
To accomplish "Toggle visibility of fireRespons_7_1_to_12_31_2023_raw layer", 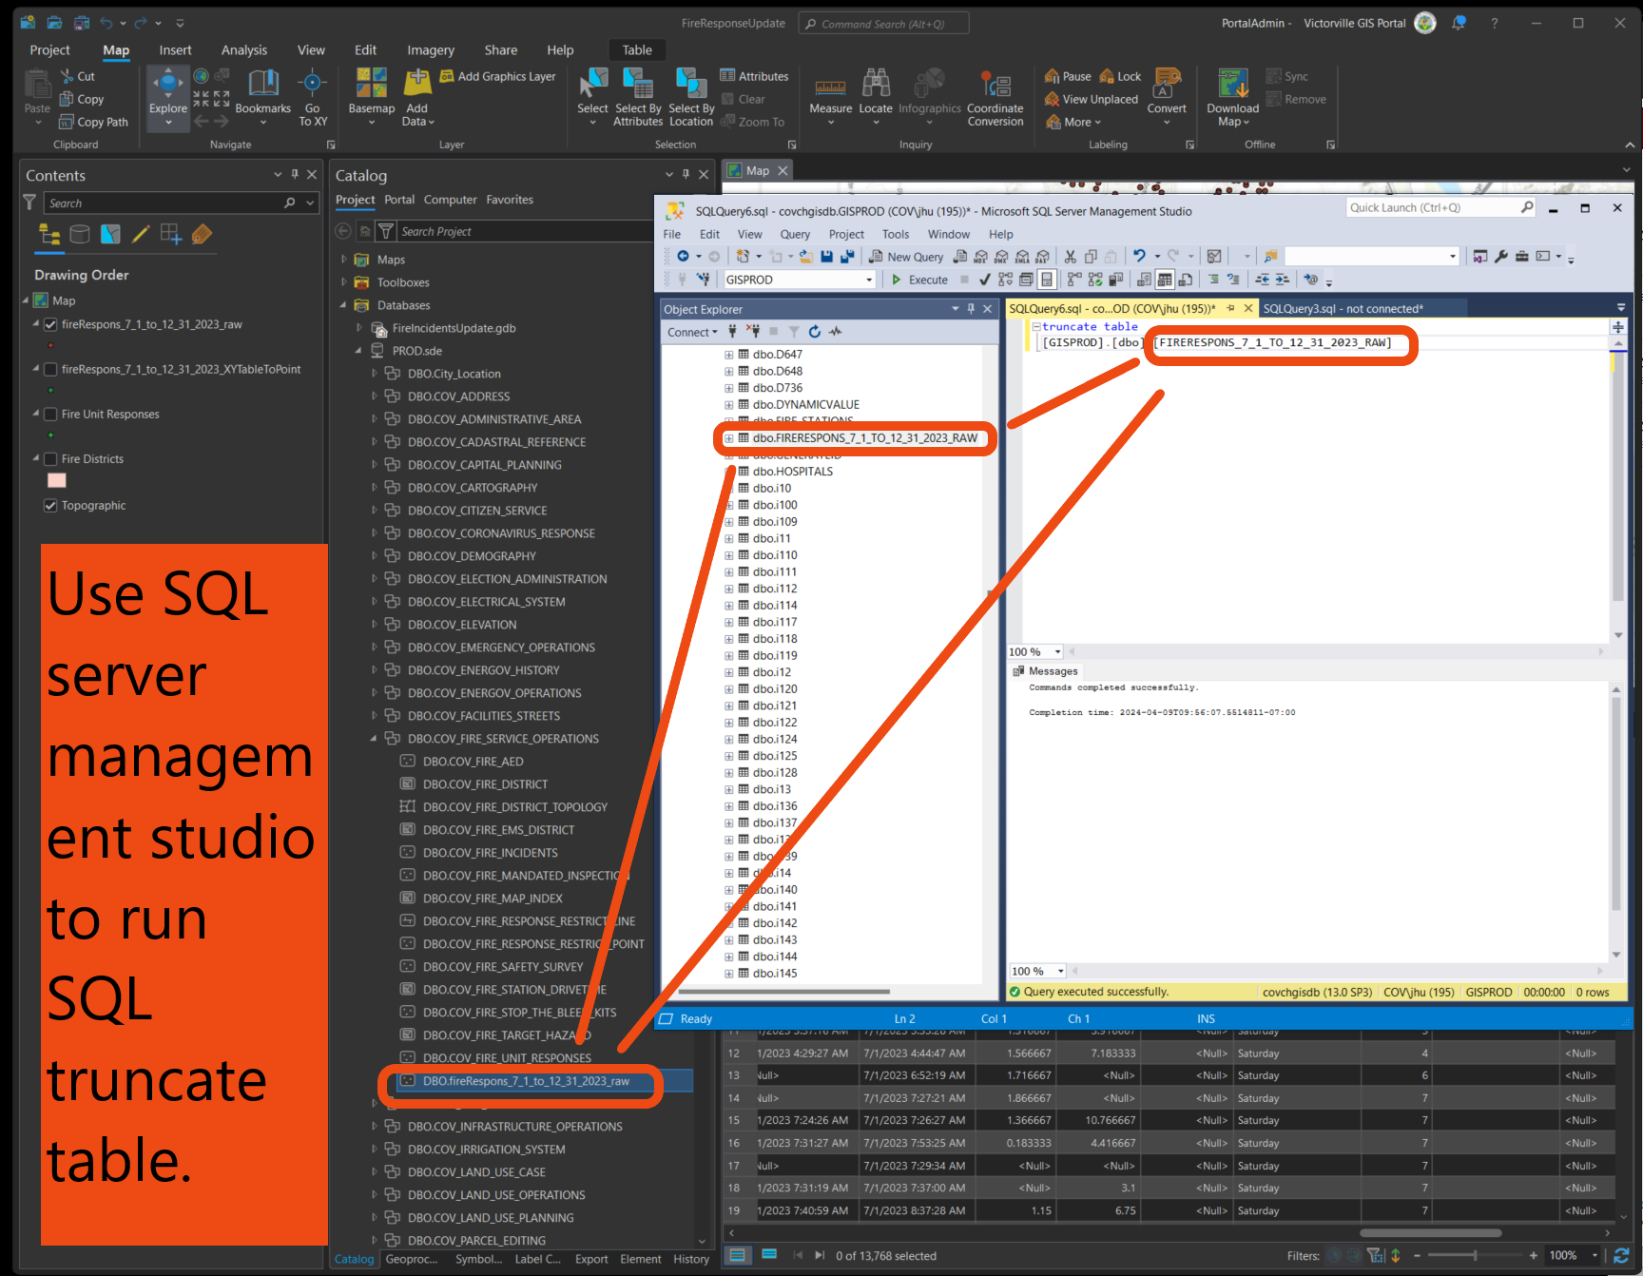I will pyautogui.click(x=50, y=324).
